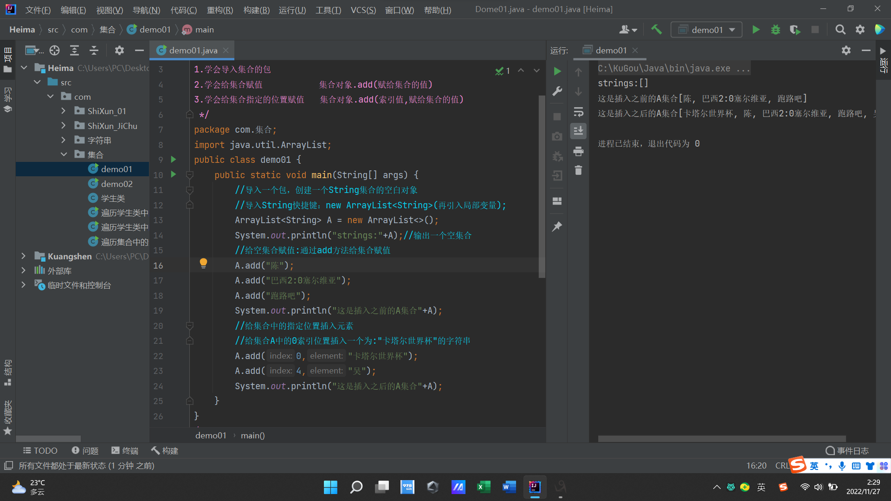Click the Select Opened File target icon

(55, 50)
